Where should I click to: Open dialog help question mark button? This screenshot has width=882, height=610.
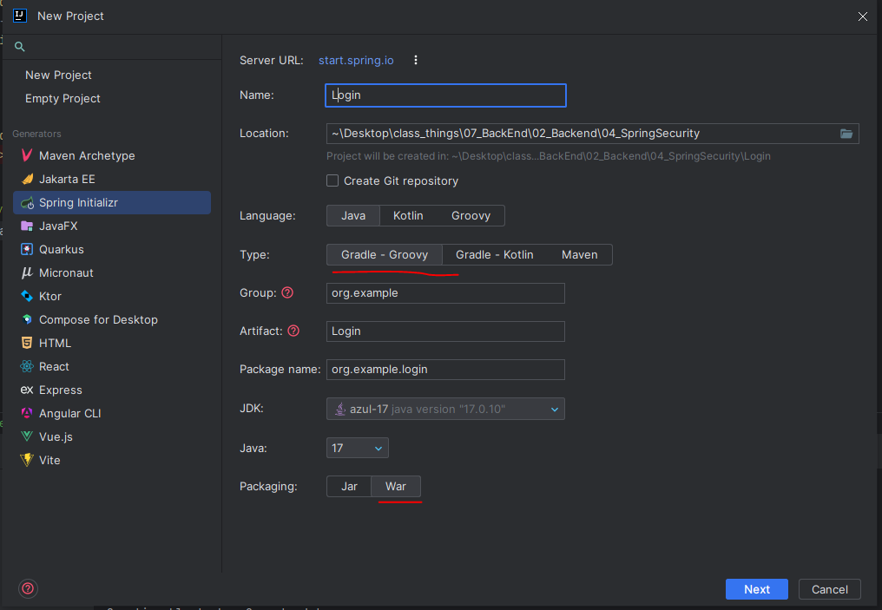click(x=28, y=588)
